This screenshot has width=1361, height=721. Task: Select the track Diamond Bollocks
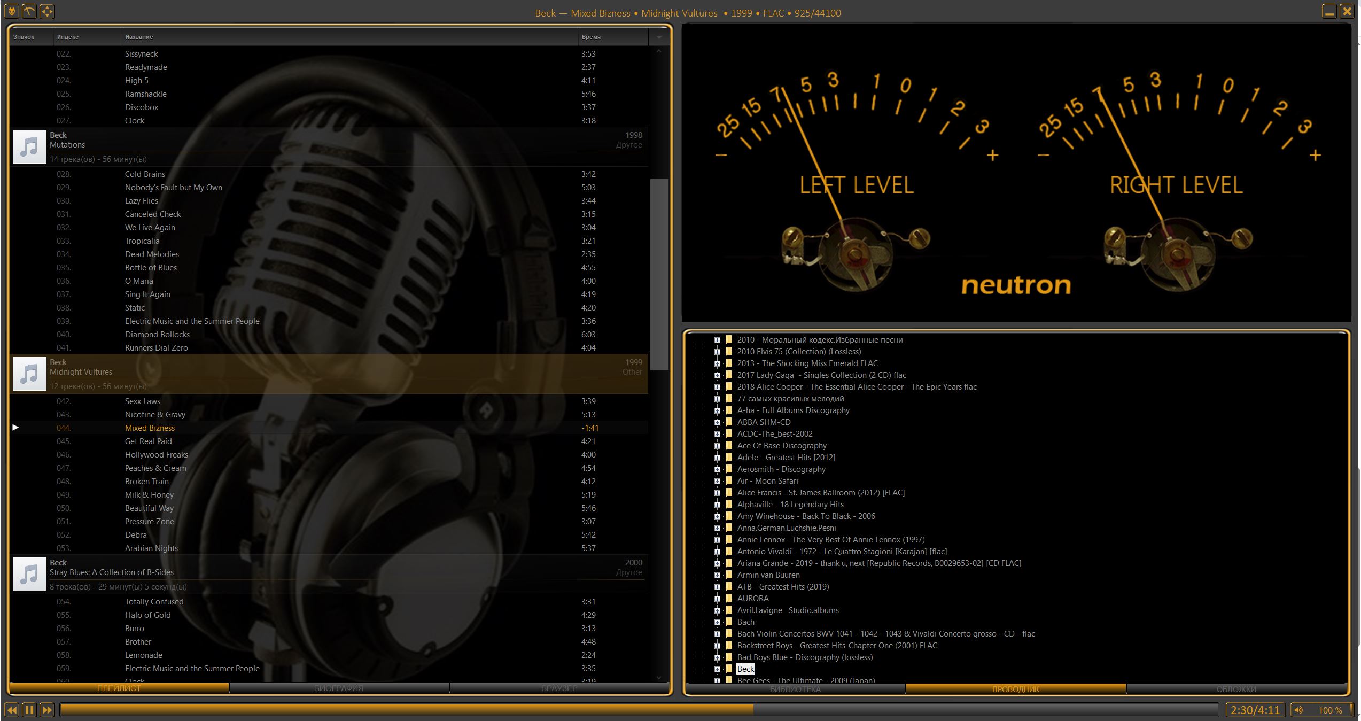click(329, 334)
